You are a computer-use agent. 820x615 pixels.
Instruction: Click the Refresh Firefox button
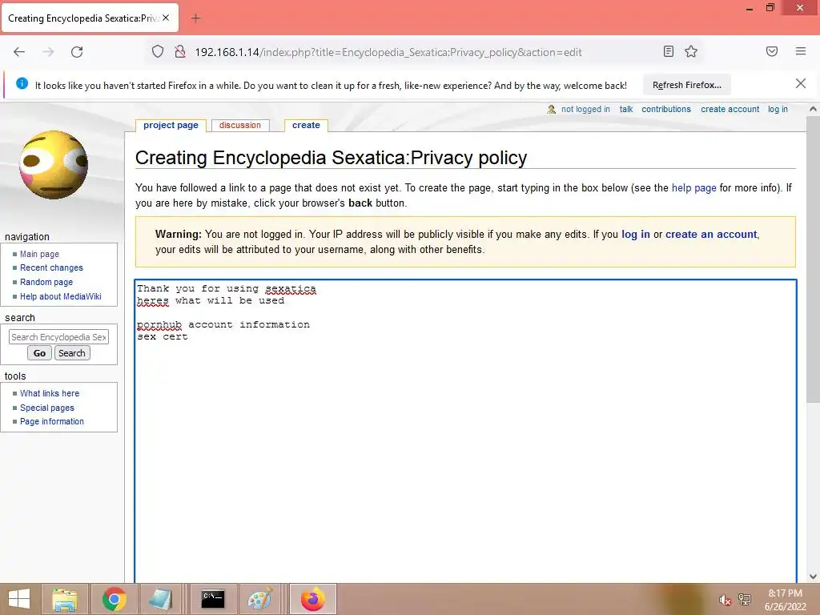(686, 85)
